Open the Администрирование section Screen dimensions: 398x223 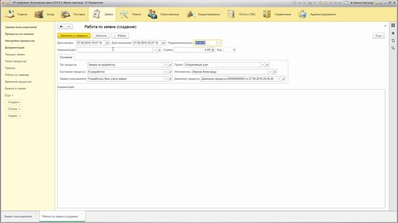tap(317, 14)
